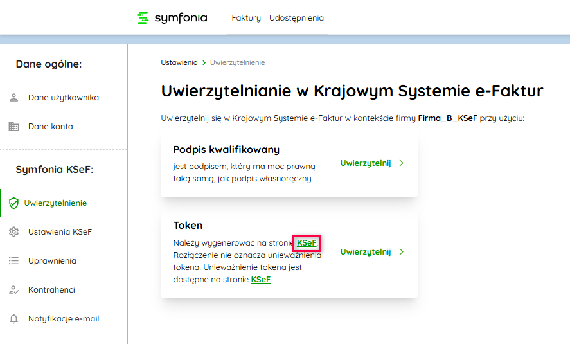This screenshot has height=344, width=570.
Task: Select the Podpis kwalifikowany card heading
Action: pos(226,150)
